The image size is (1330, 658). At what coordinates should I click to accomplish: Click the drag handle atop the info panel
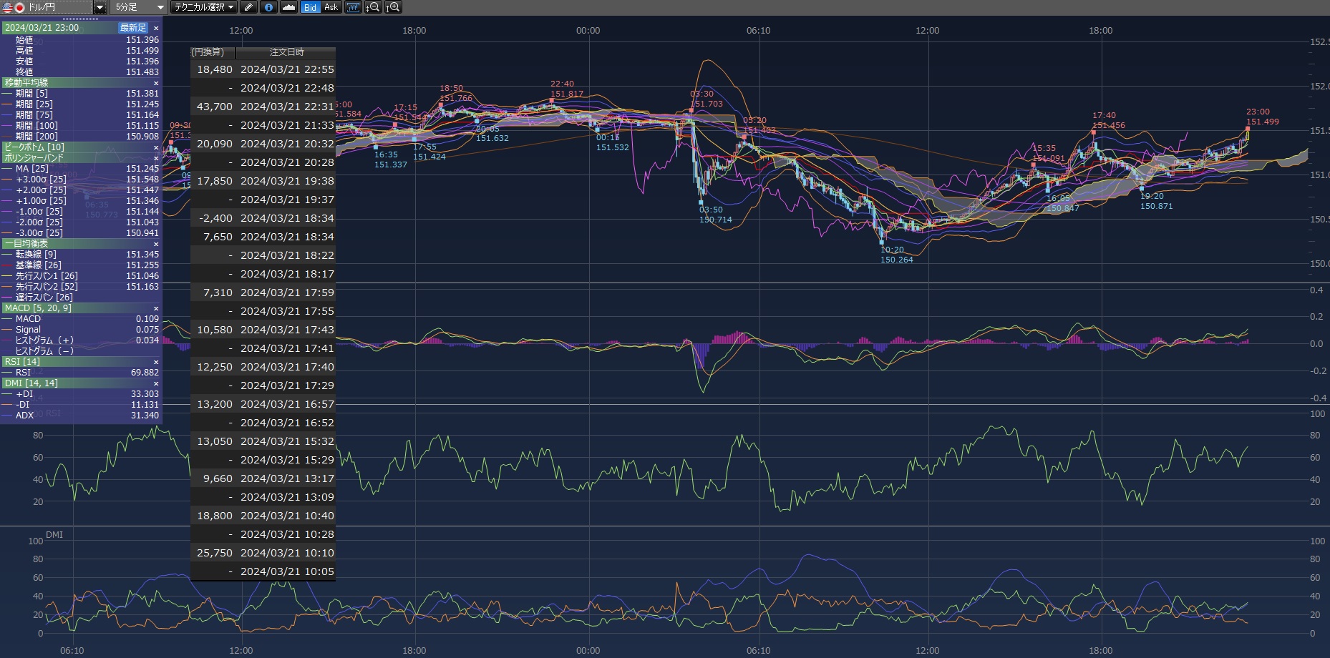(x=81, y=19)
